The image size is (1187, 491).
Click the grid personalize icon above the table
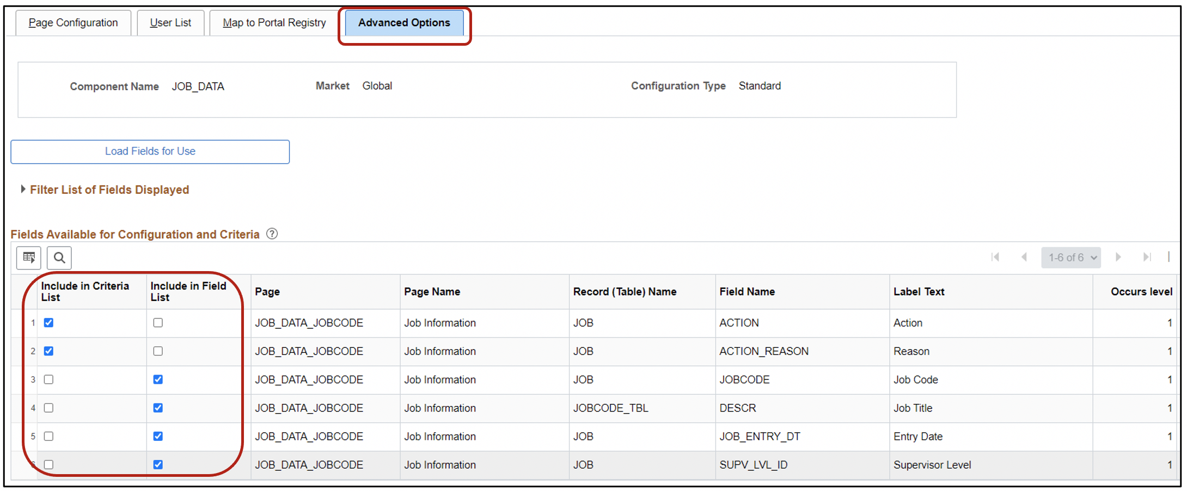click(x=29, y=257)
